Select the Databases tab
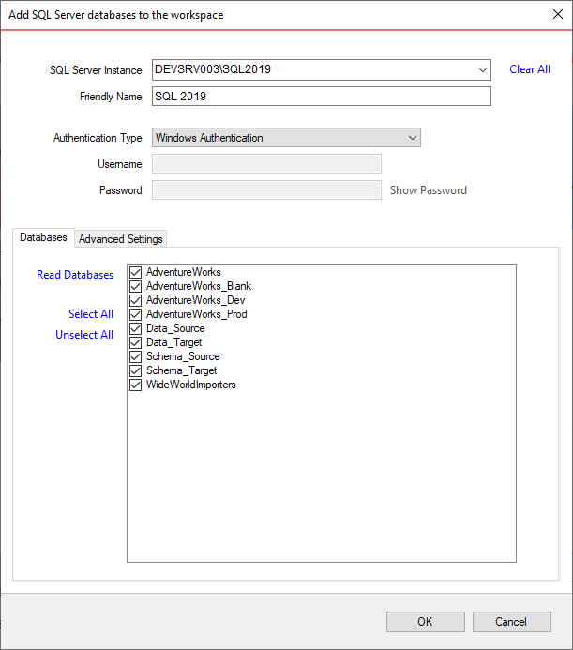The width and height of the screenshot is (573, 650). coord(43,237)
